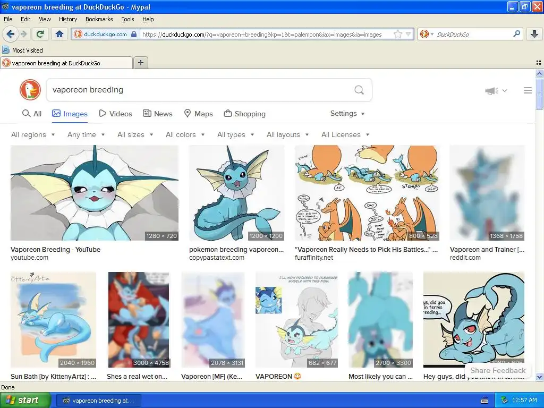Open a new tab with the plus button
The width and height of the screenshot is (544, 408).
[140, 63]
